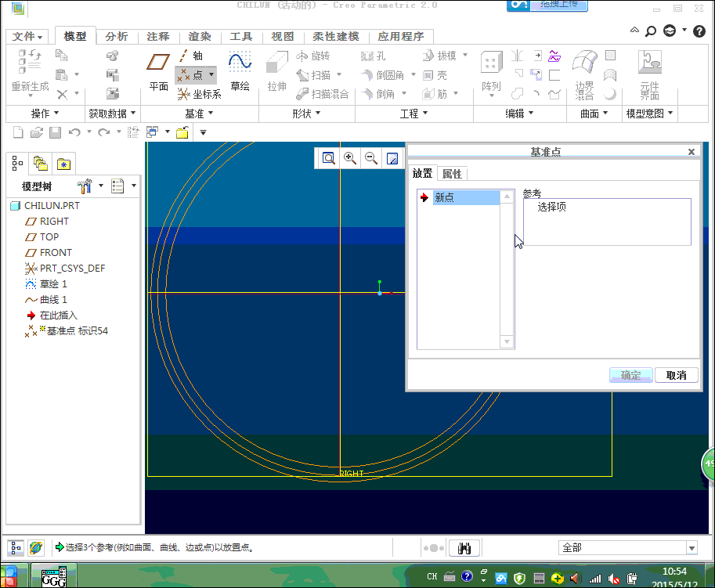The height and width of the screenshot is (588, 715).
Task: Expand the 操作 group dropdown
Action: point(45,114)
